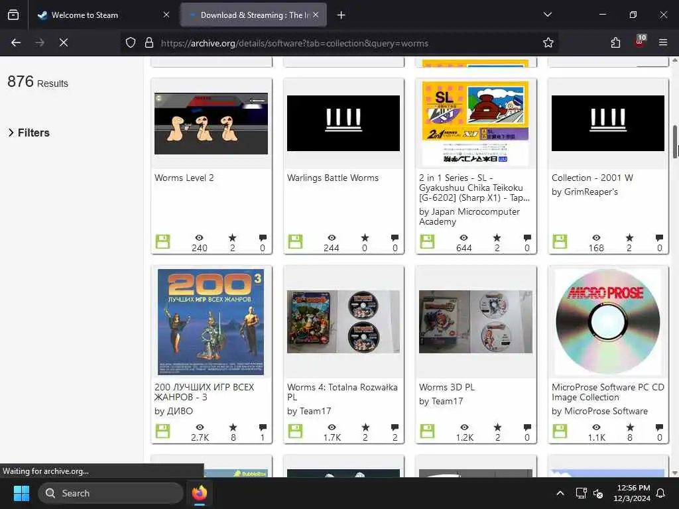The width and height of the screenshot is (679, 509).
Task: Click the taskbar Search box
Action: [111, 493]
